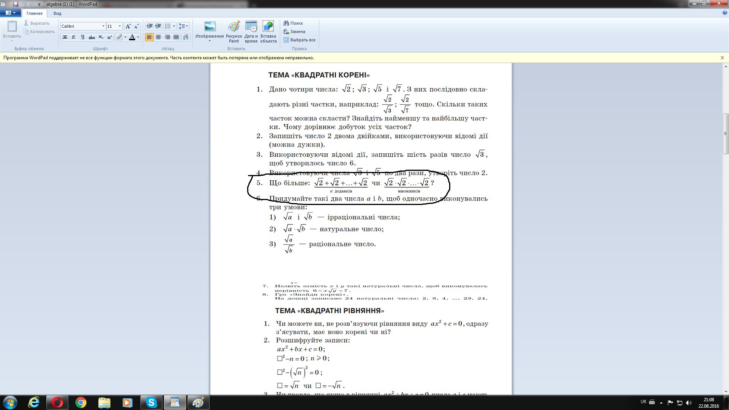Viewport: 729px width, 410px height.
Task: Toggle italic К formatting
Action: coord(74,37)
